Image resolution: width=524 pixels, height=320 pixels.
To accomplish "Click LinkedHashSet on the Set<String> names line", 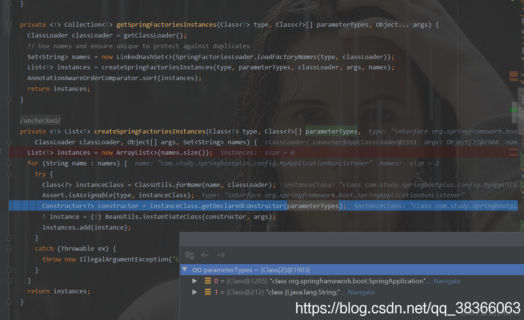I will pyautogui.click(x=141, y=57).
